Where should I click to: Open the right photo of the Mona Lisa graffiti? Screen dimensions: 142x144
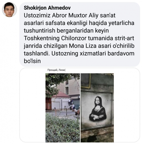click(x=97, y=108)
